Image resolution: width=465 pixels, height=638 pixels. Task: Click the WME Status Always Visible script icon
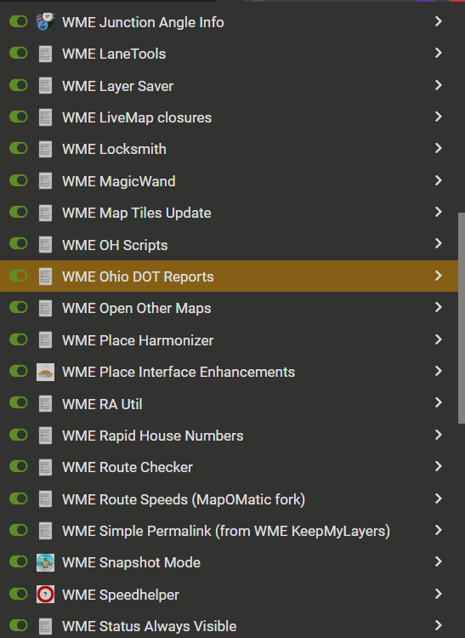[x=45, y=626]
